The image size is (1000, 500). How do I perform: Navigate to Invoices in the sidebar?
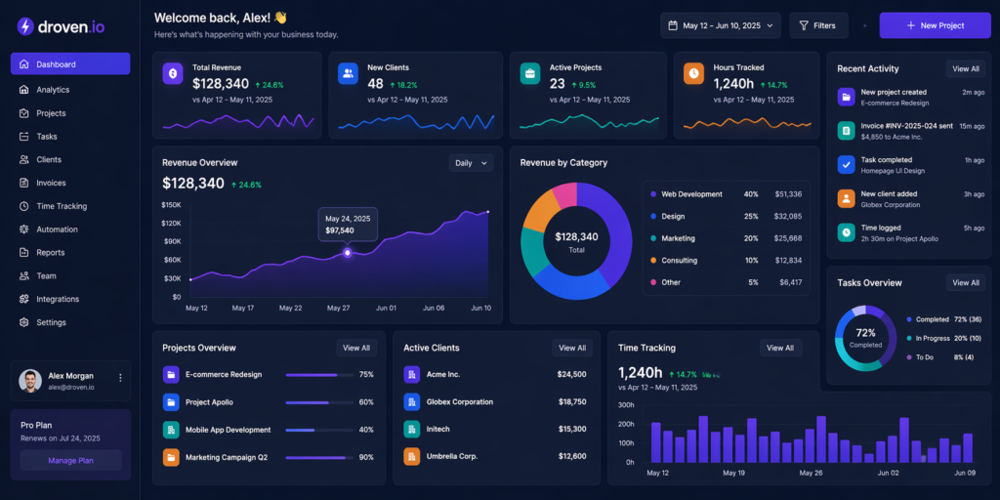coord(51,183)
